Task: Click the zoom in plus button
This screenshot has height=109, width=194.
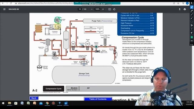Action: (103, 9)
